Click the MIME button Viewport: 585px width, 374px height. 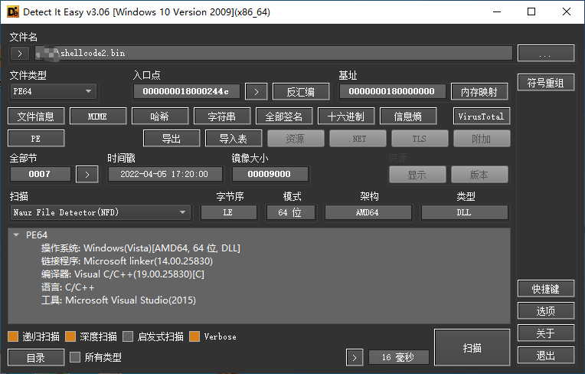(x=98, y=116)
